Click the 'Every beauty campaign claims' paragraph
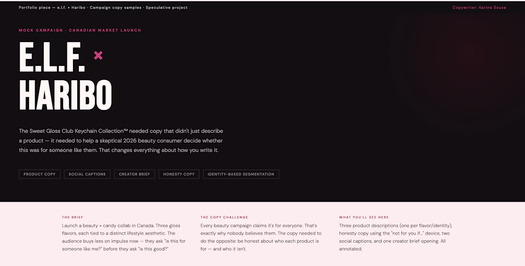Image resolution: width=525 pixels, height=266 pixels. pos(261,237)
